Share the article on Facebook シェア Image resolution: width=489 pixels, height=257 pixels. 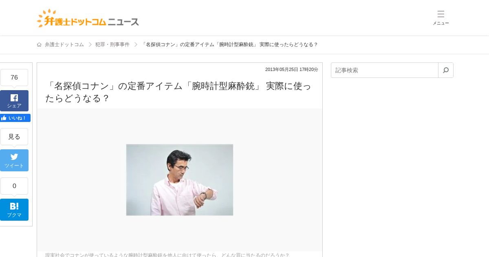tap(14, 101)
